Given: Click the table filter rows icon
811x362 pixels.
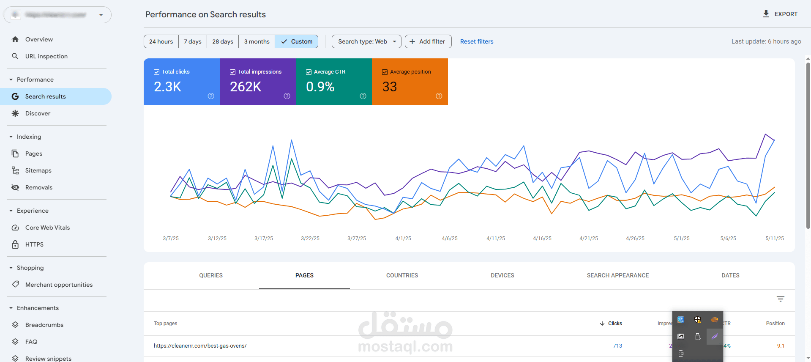Looking at the screenshot, I should 781,299.
